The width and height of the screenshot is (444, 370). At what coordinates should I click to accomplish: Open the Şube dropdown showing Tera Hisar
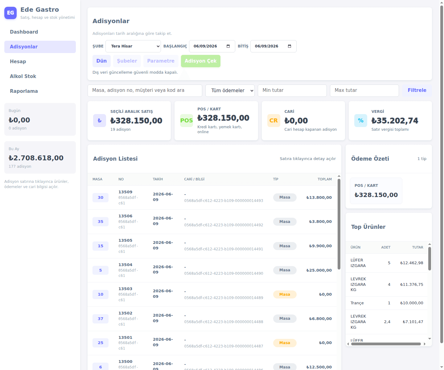tap(133, 46)
